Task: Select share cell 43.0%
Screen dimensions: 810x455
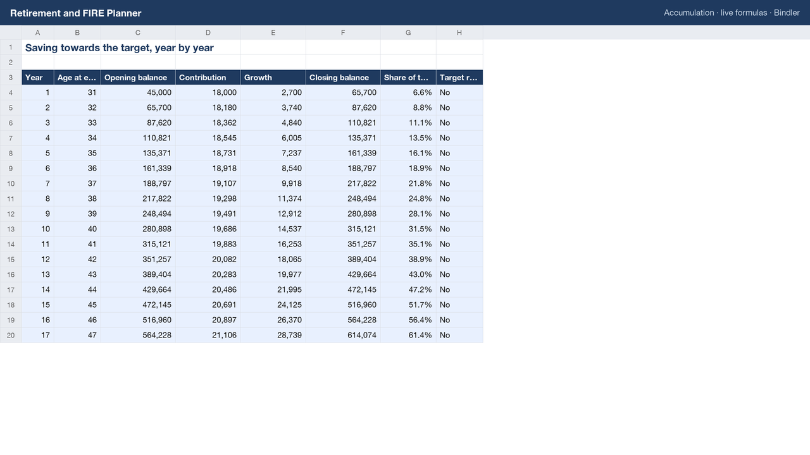Action: pos(408,274)
